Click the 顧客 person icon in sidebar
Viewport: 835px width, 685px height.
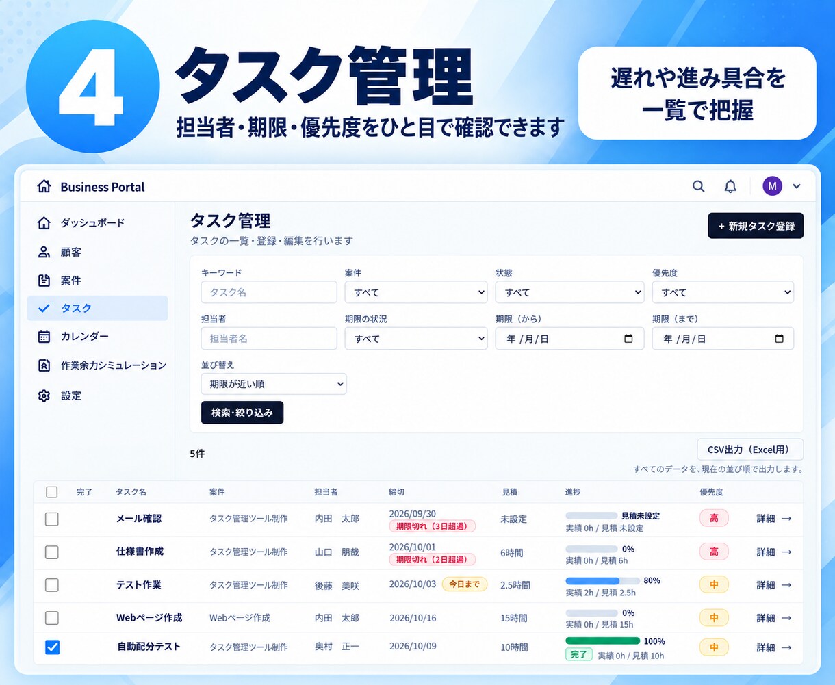pos(44,252)
